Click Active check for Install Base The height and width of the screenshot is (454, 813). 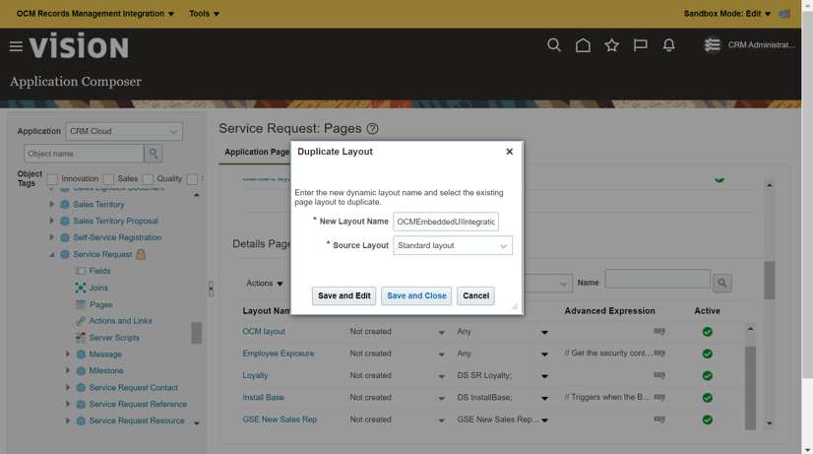708,398
